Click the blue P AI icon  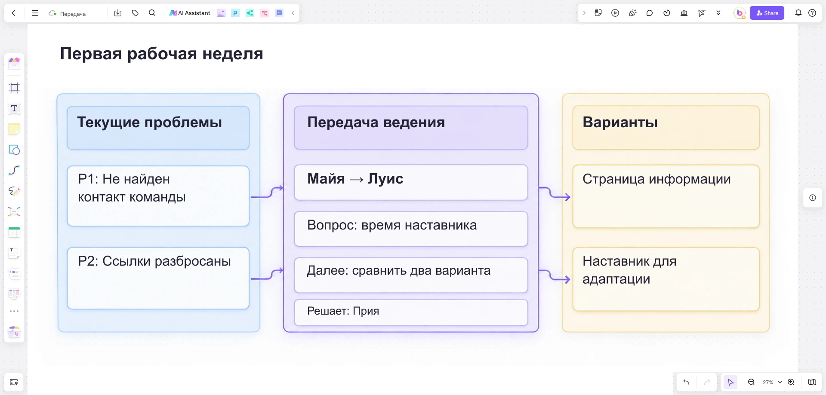click(x=235, y=13)
